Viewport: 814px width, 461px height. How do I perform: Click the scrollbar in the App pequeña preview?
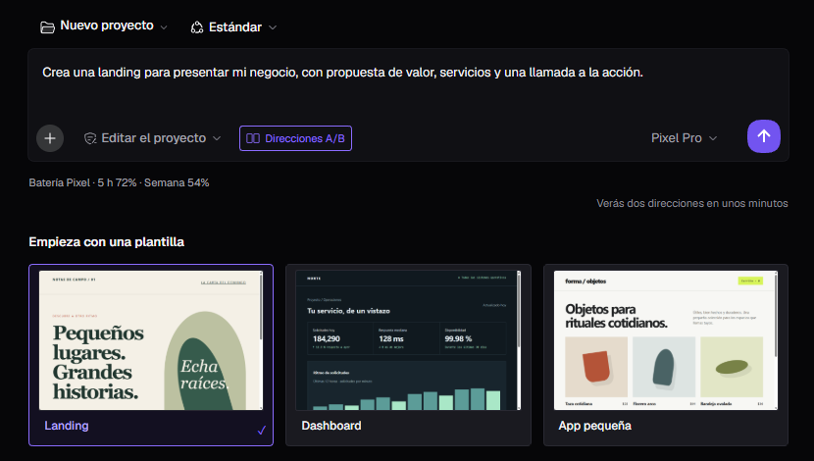(x=776, y=315)
